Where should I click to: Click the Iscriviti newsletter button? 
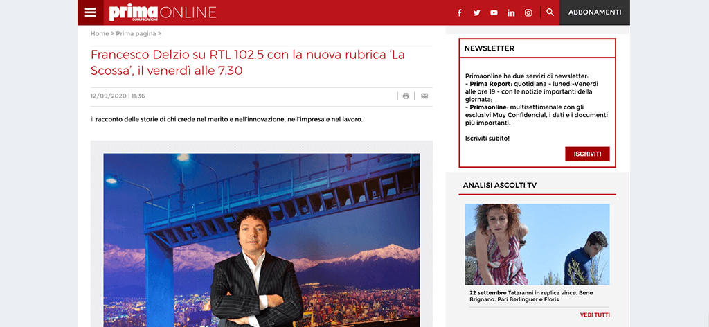pos(587,154)
